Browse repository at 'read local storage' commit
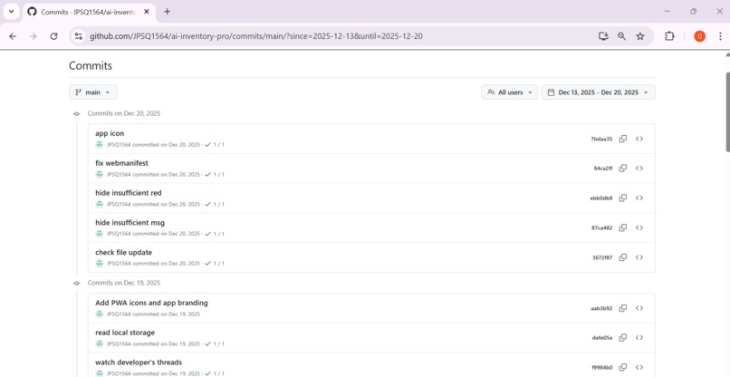 639,337
